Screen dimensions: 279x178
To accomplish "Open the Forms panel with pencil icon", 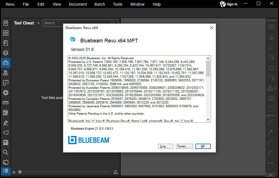I will click(6, 113).
